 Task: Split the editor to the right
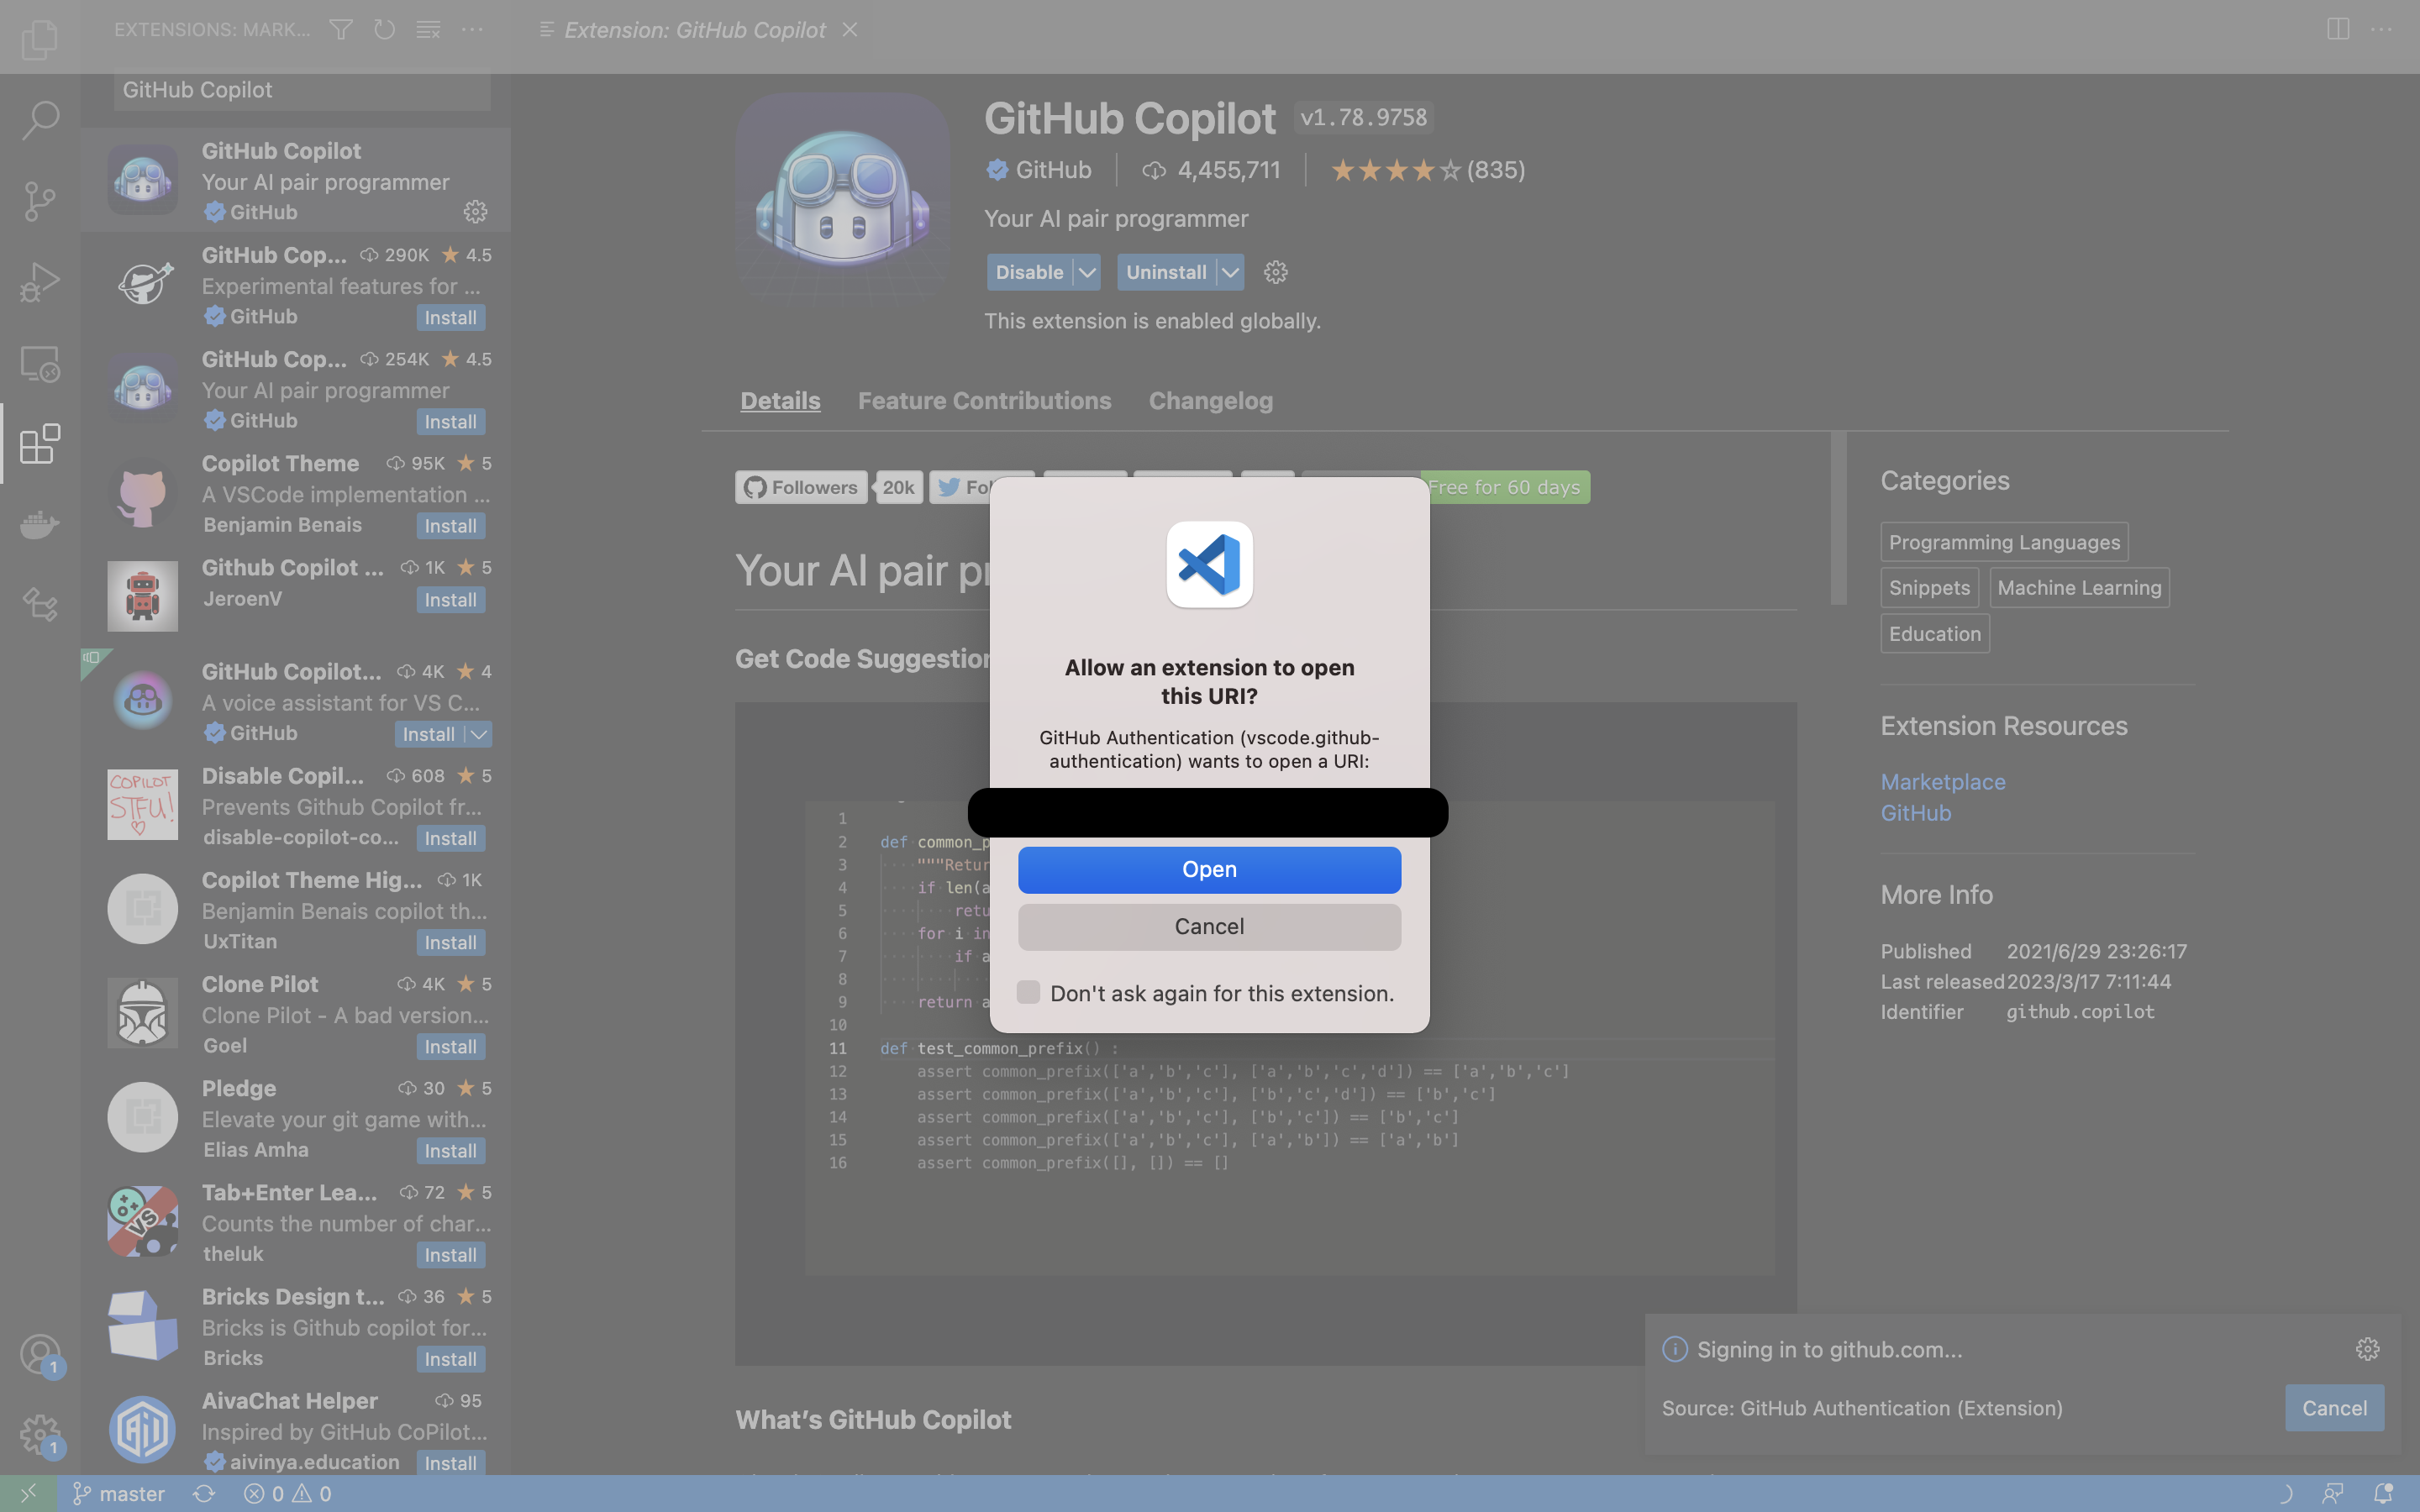tap(2338, 30)
